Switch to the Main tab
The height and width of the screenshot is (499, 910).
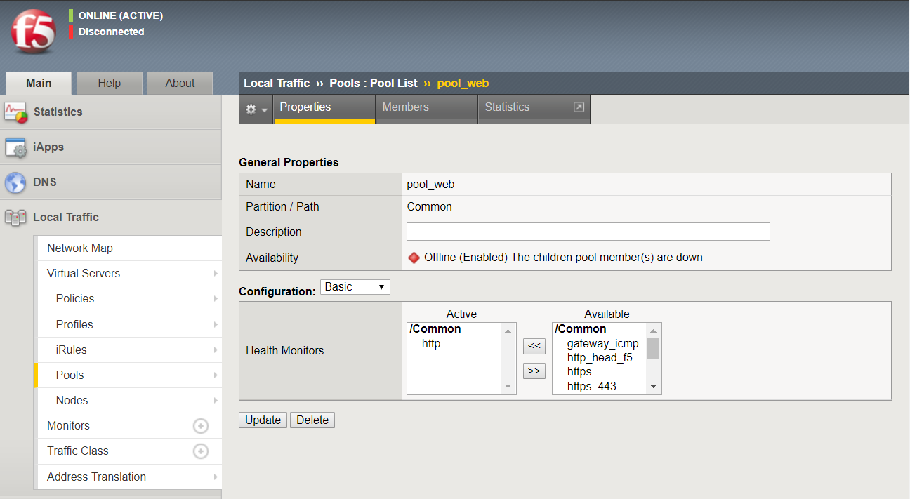tap(39, 83)
